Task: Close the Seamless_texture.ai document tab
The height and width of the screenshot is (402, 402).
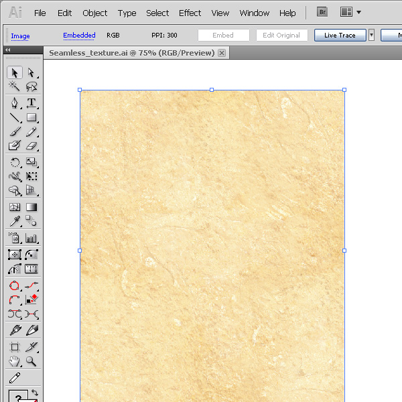Action: tap(222, 53)
